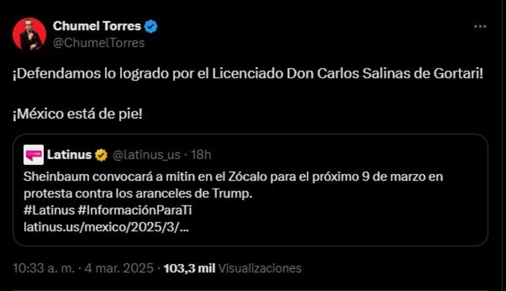Screen dimensions: 506x291
Task: Click the "¡México está de pie!" line
Action: tap(77, 114)
